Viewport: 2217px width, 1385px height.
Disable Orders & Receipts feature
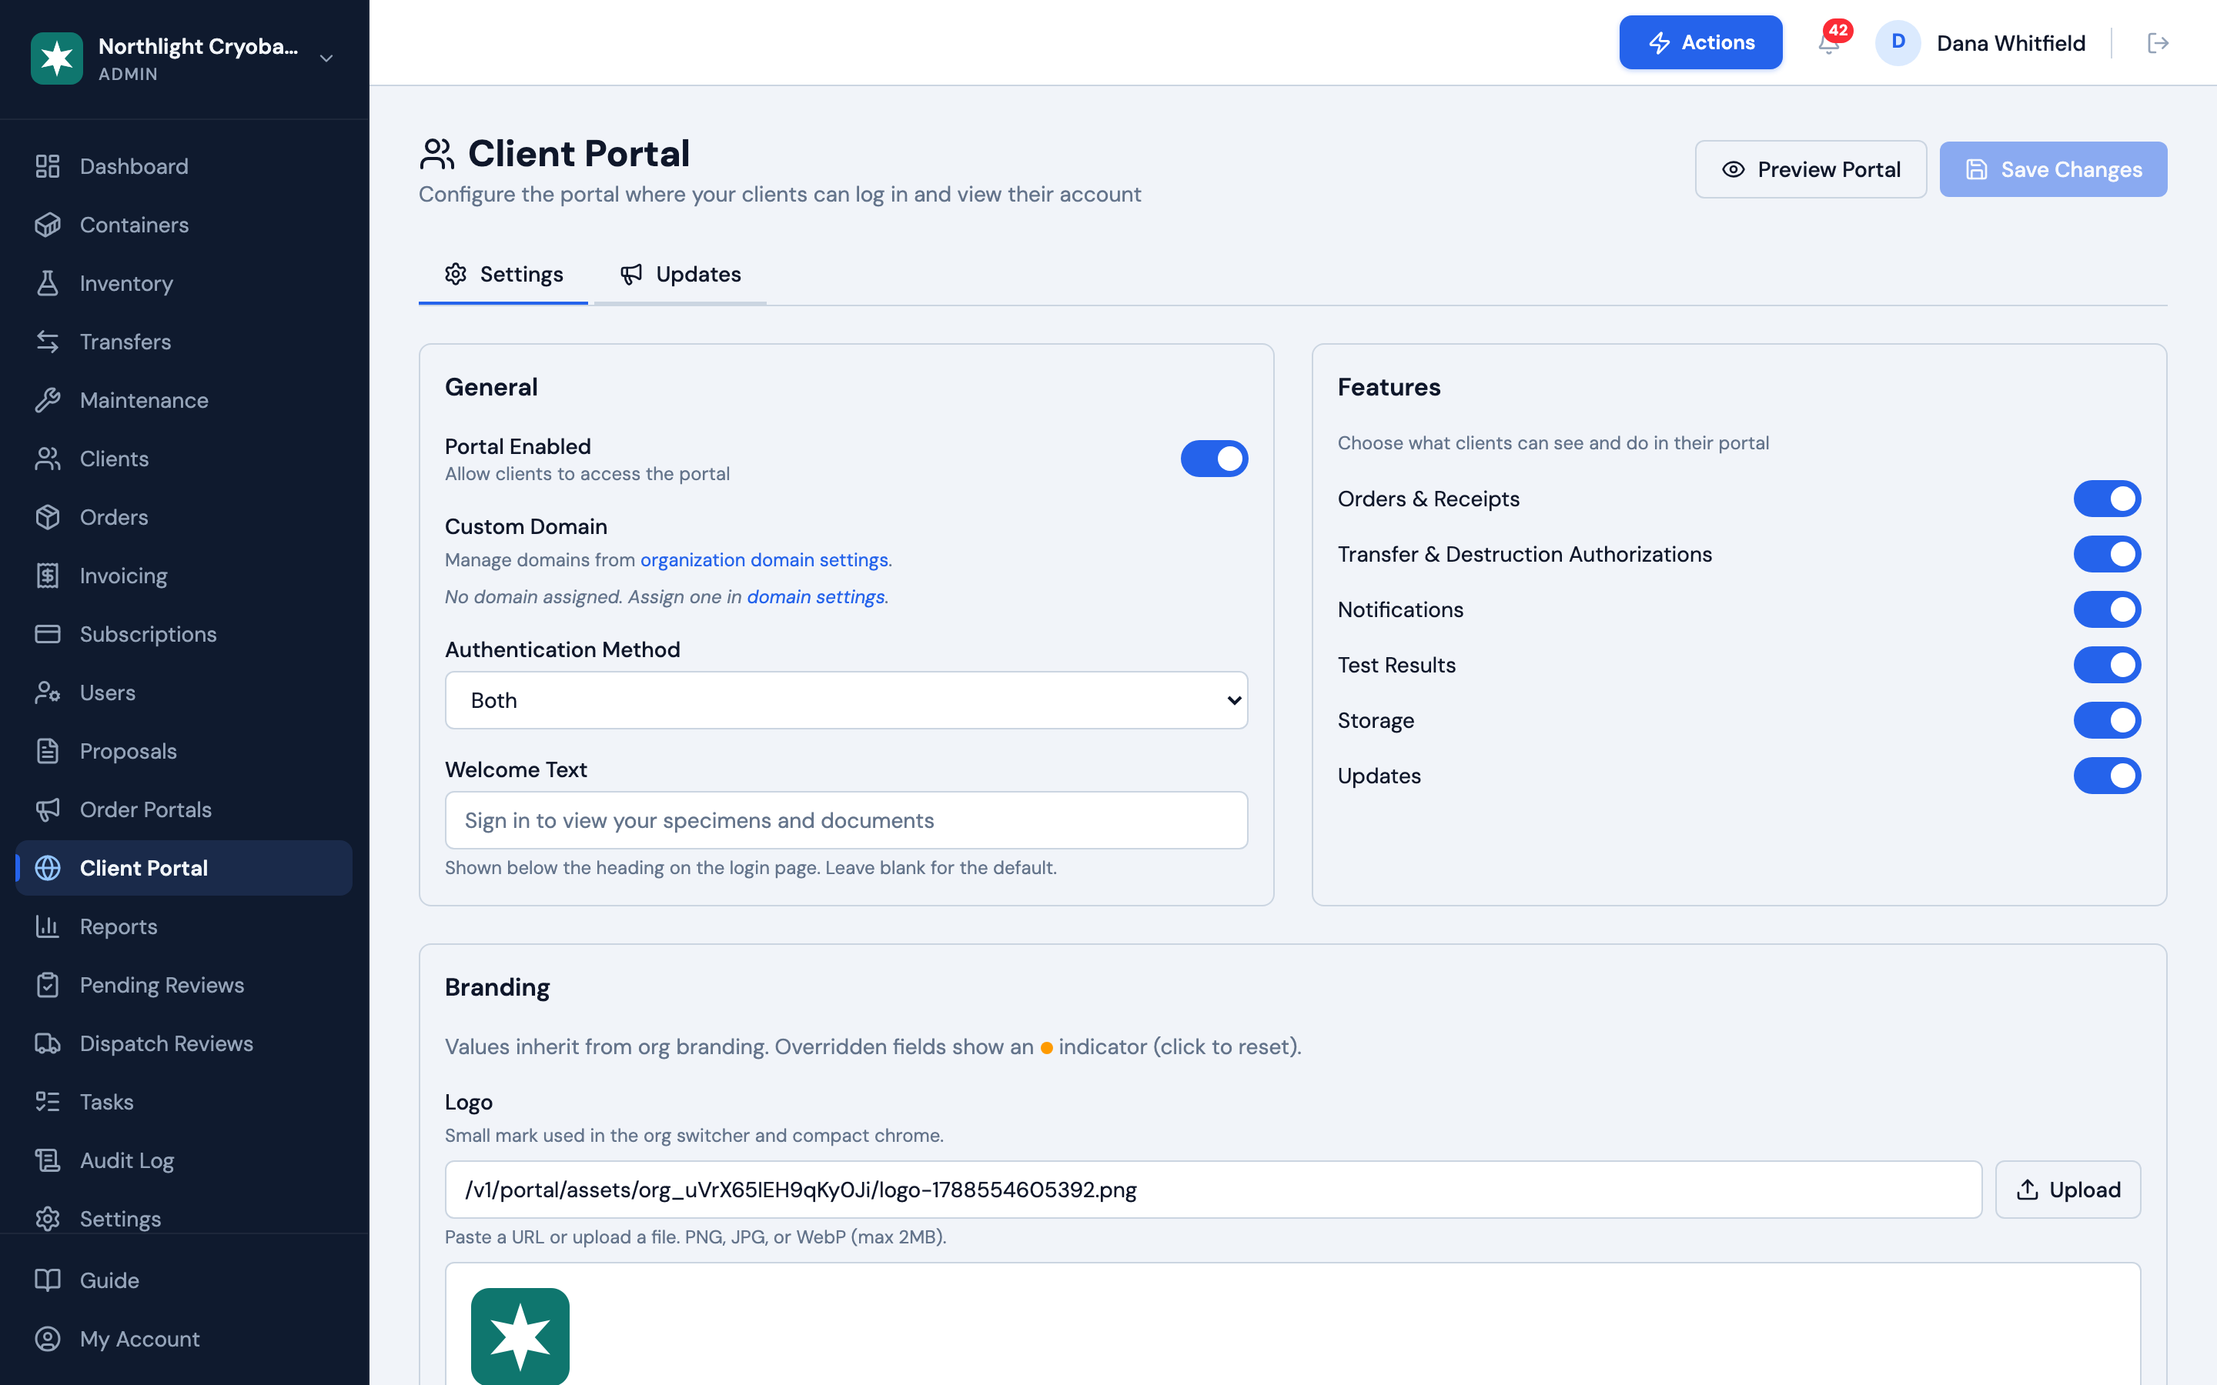2107,499
